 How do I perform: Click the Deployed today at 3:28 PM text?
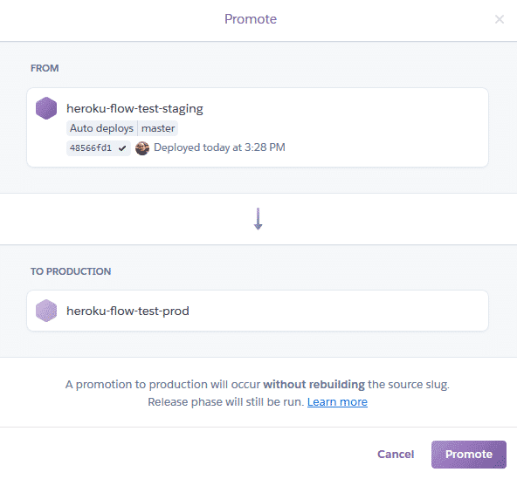pyautogui.click(x=219, y=147)
